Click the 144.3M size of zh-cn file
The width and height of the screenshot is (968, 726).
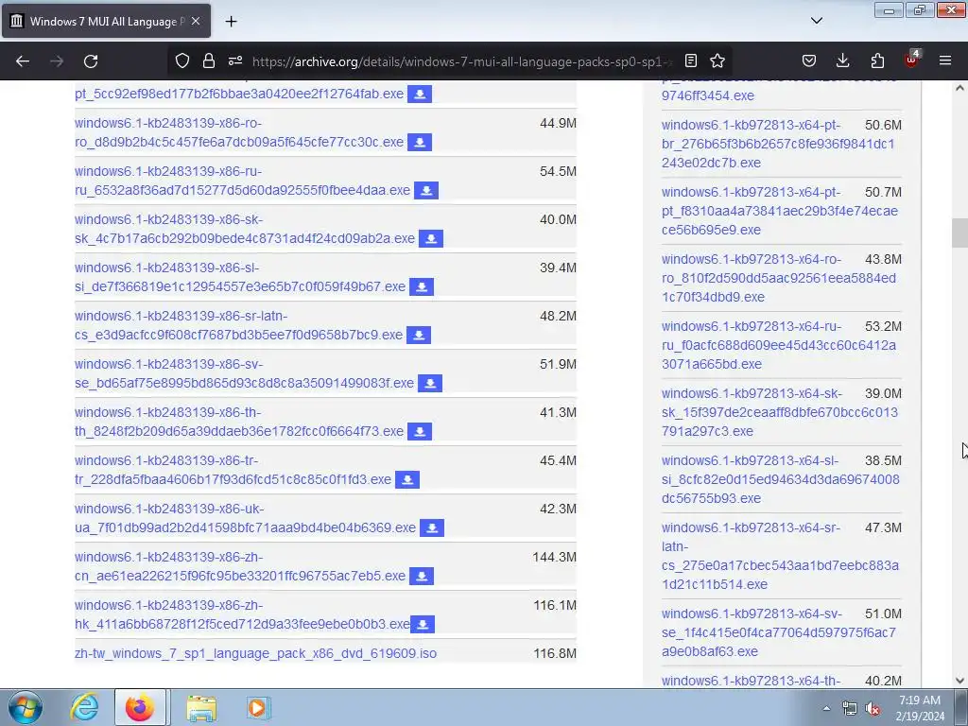[554, 557]
